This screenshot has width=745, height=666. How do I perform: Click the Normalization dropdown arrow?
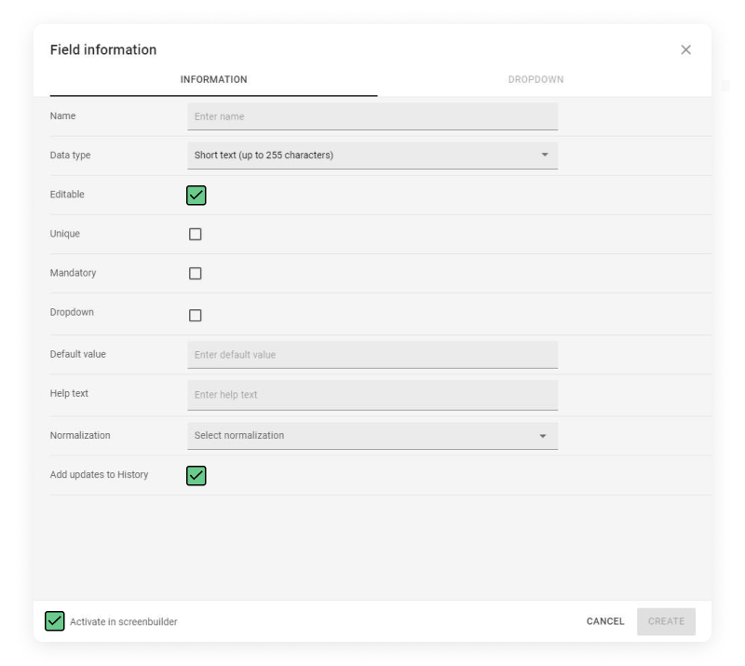click(x=543, y=436)
